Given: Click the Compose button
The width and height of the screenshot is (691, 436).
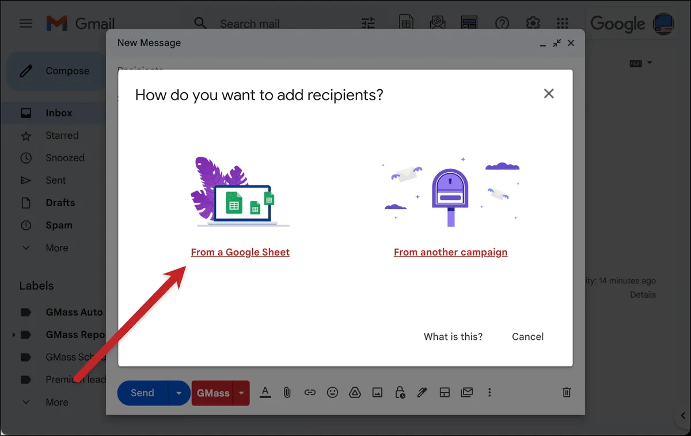Looking at the screenshot, I should pos(56,71).
